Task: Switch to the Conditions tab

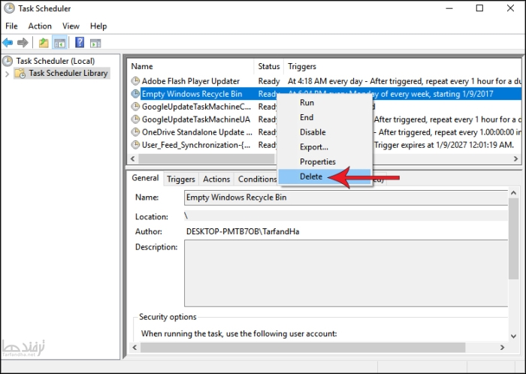Action: click(257, 179)
